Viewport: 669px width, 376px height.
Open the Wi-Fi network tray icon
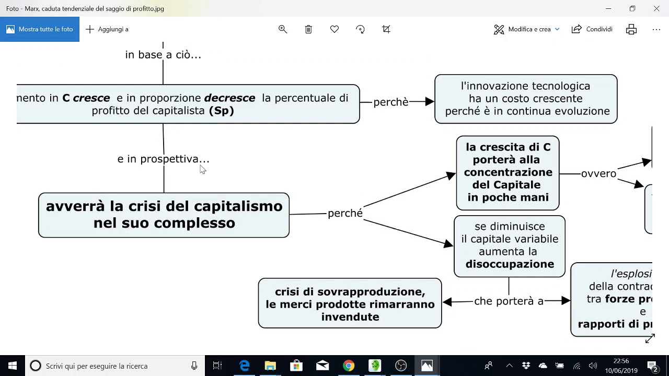(576, 366)
